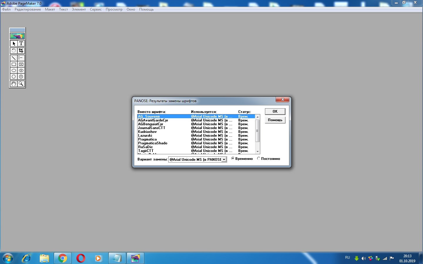Select the Ellipse tool
423x264 pixels.
(x=14, y=70)
